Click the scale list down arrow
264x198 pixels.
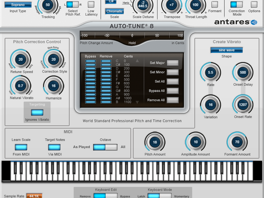point(137,102)
